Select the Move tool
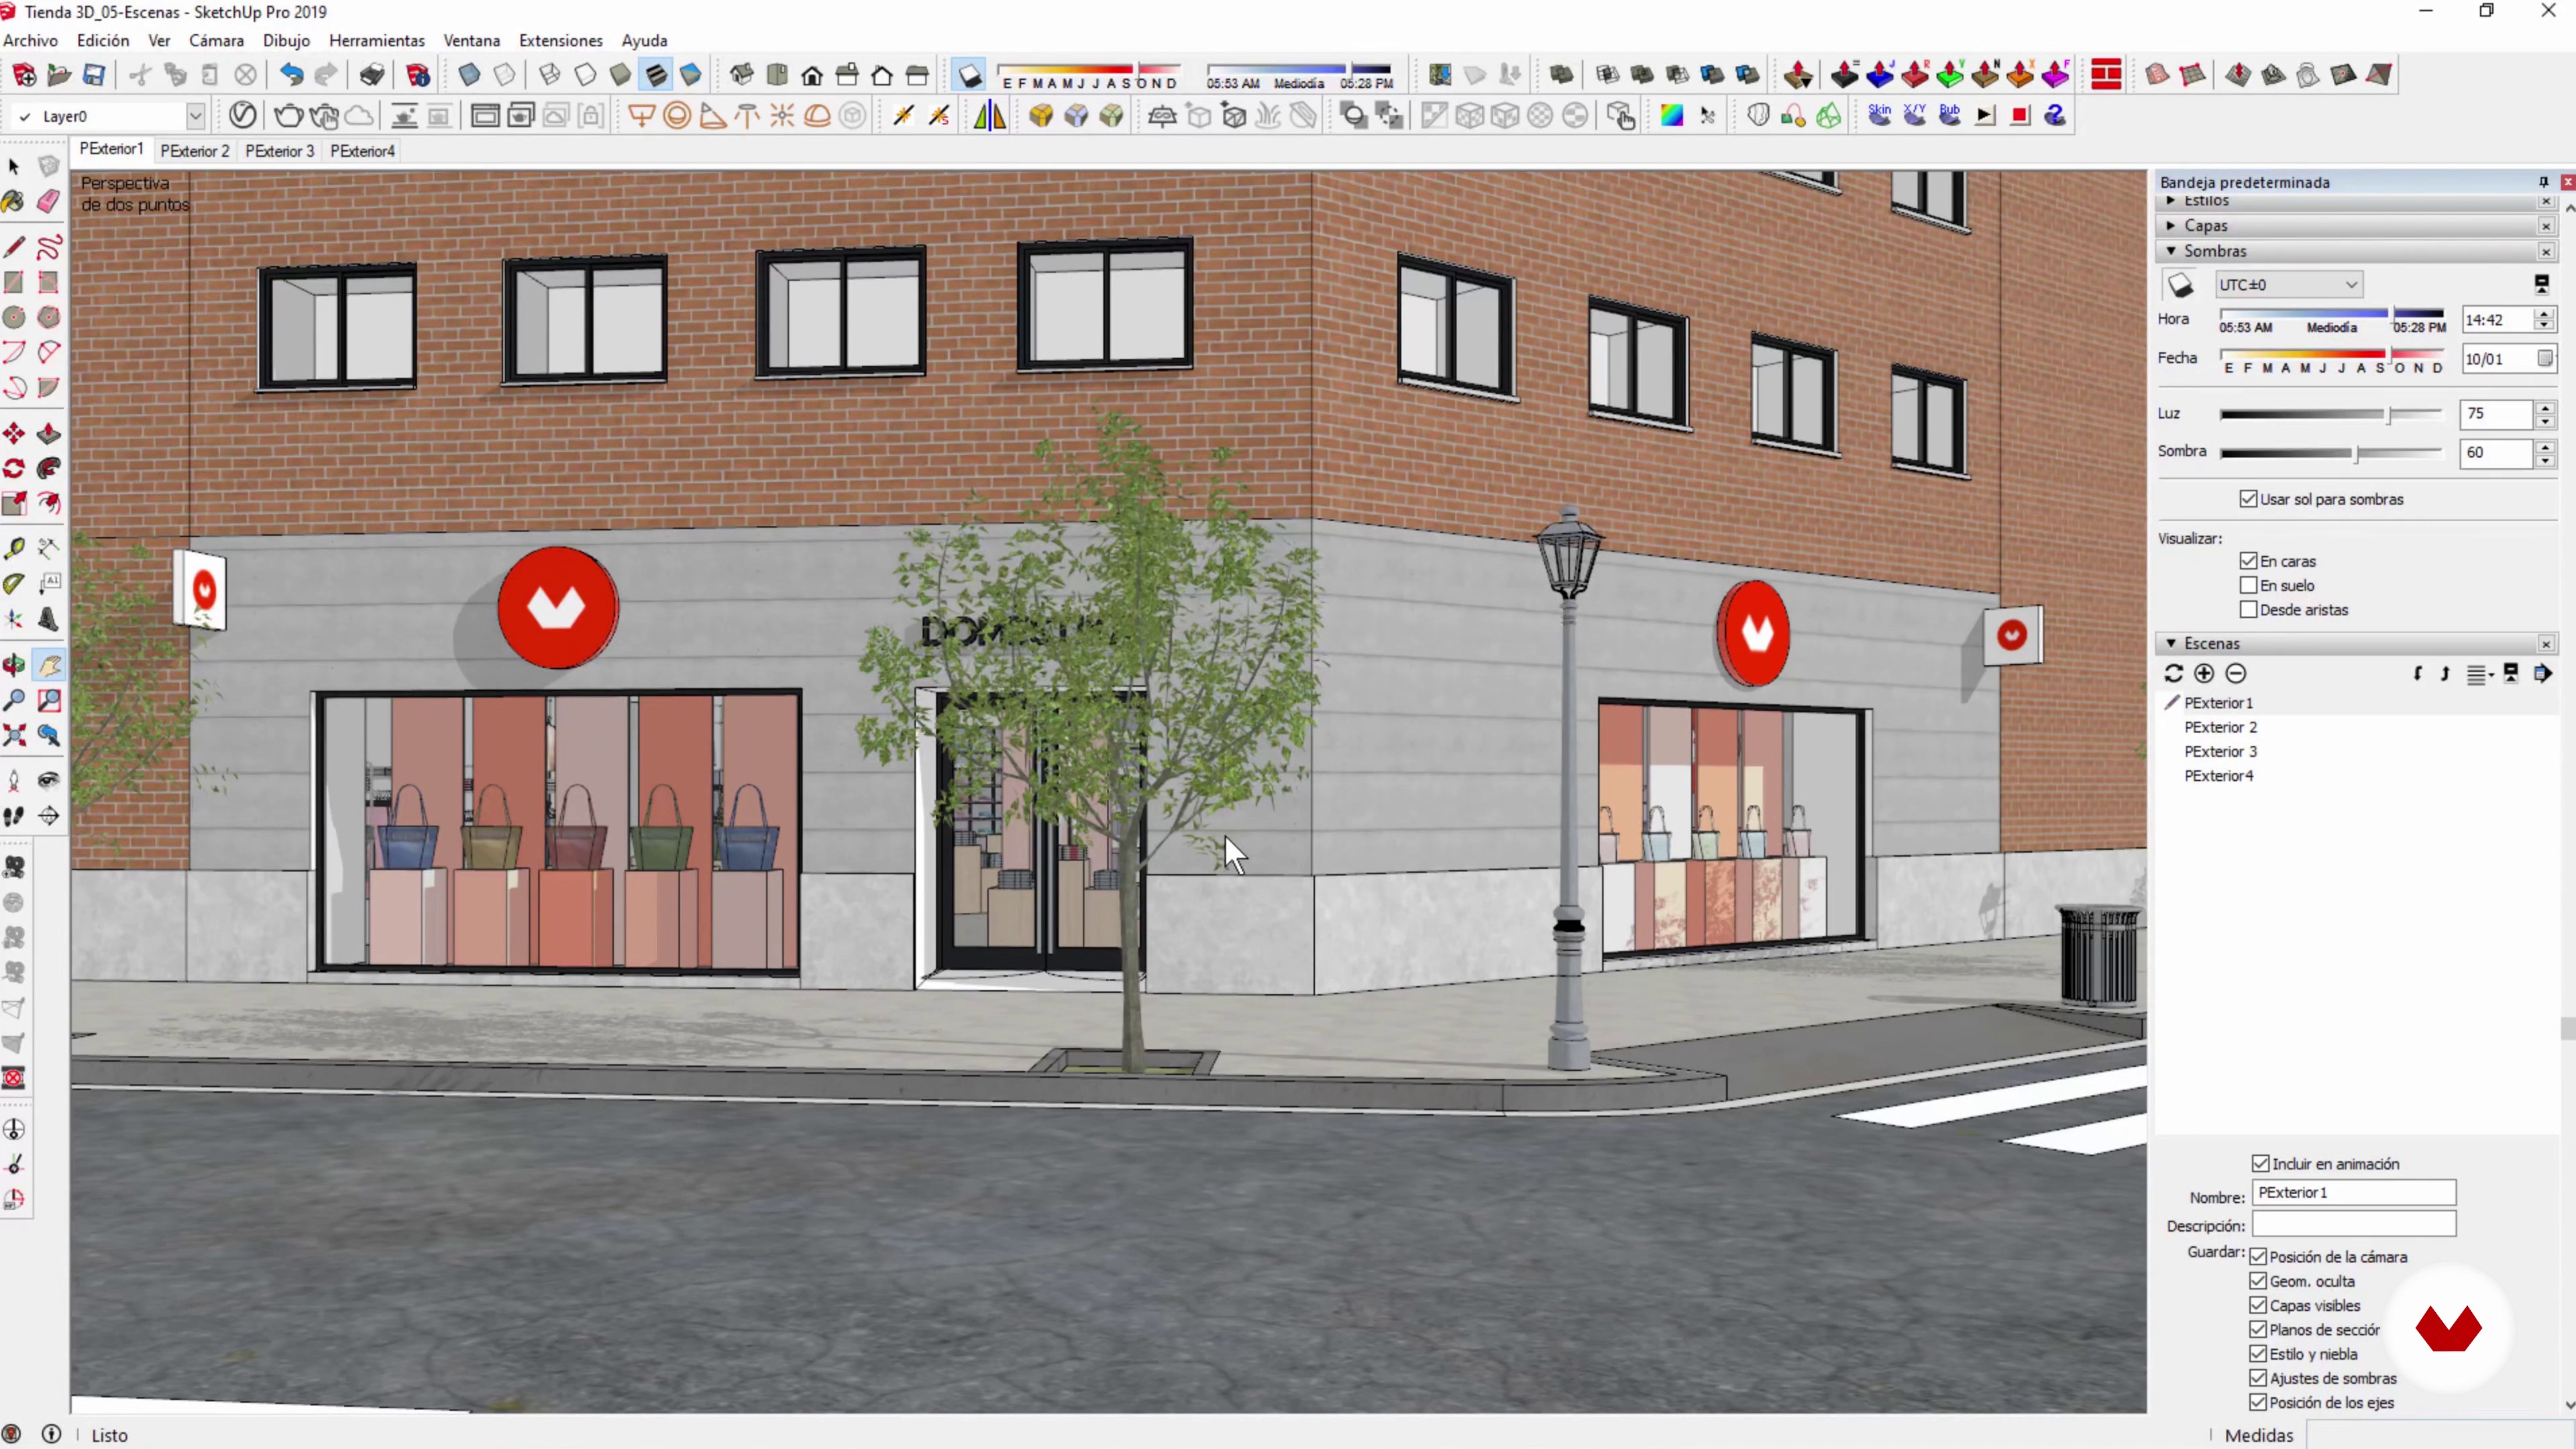2576x1449 pixels. pyautogui.click(x=14, y=433)
